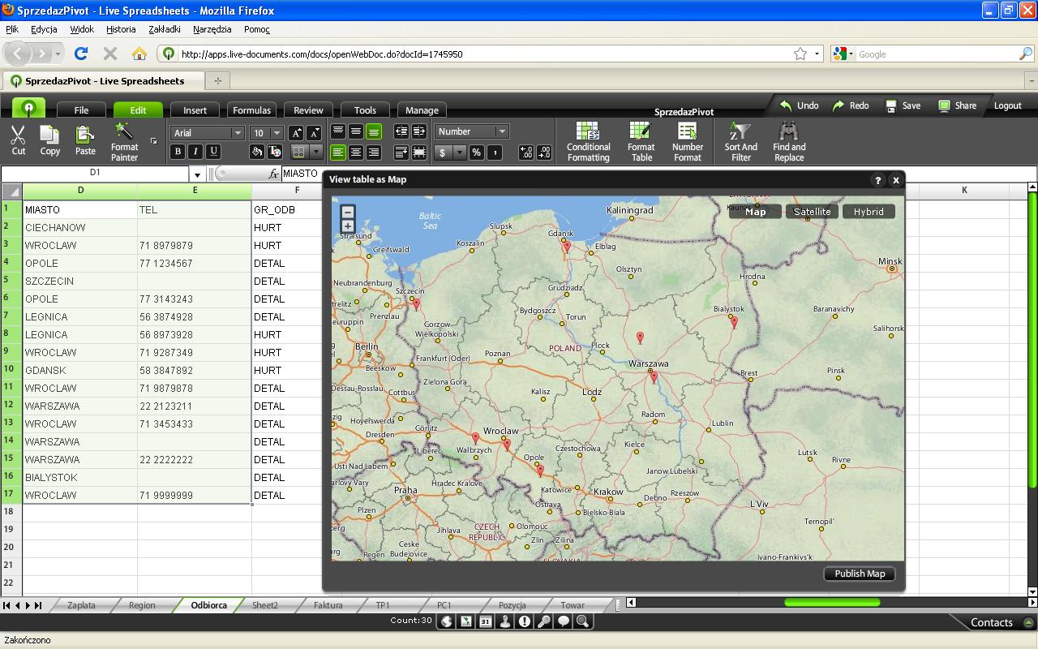
Task: Toggle top vertical alignment
Action: 338,131
